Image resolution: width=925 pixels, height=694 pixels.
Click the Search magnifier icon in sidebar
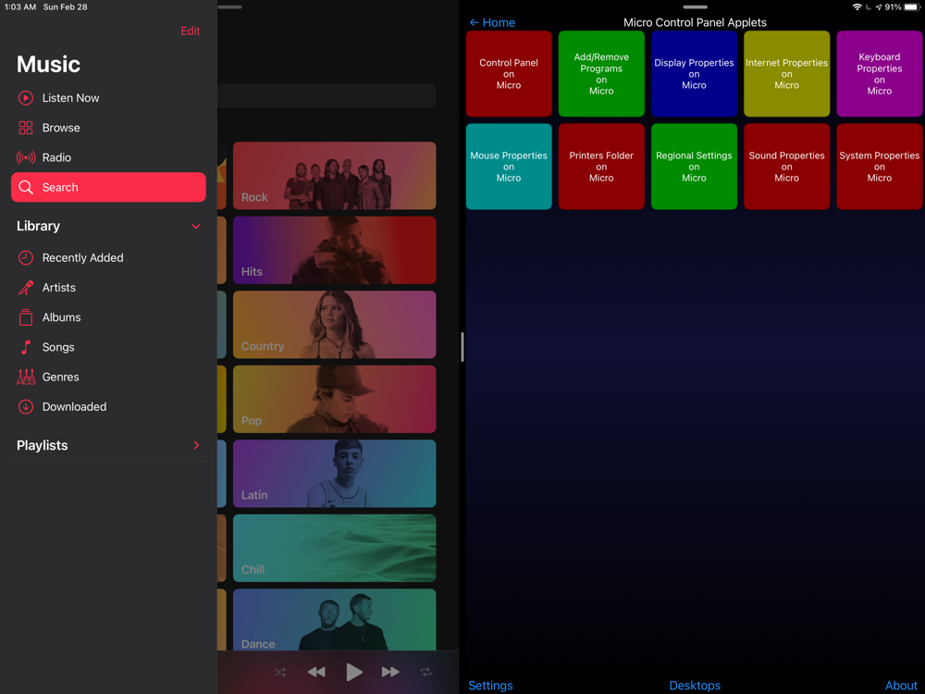point(25,187)
